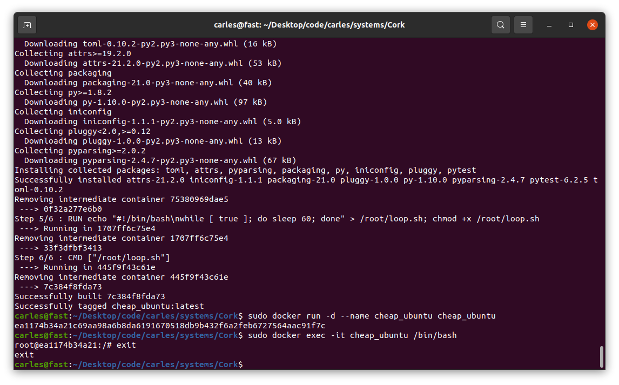Click 'Downloading toml-0.10.2' line
The image size is (619, 385).
pyautogui.click(x=150, y=44)
